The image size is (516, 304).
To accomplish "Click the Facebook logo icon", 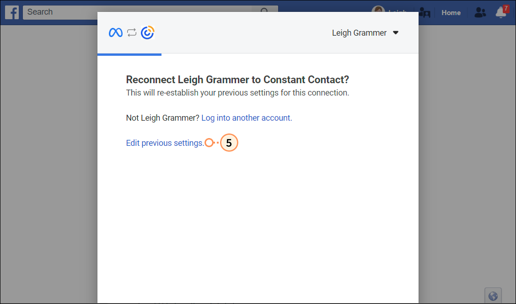I will pos(12,13).
